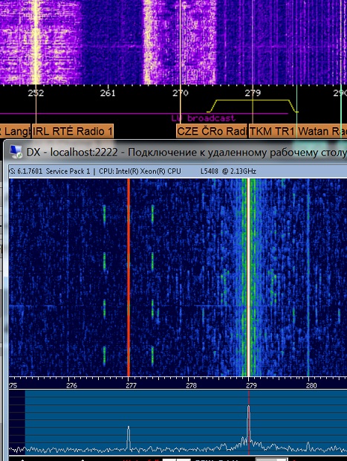Click 280 on the lower frequency ruler
This screenshot has height=461, width=347.
311,385
